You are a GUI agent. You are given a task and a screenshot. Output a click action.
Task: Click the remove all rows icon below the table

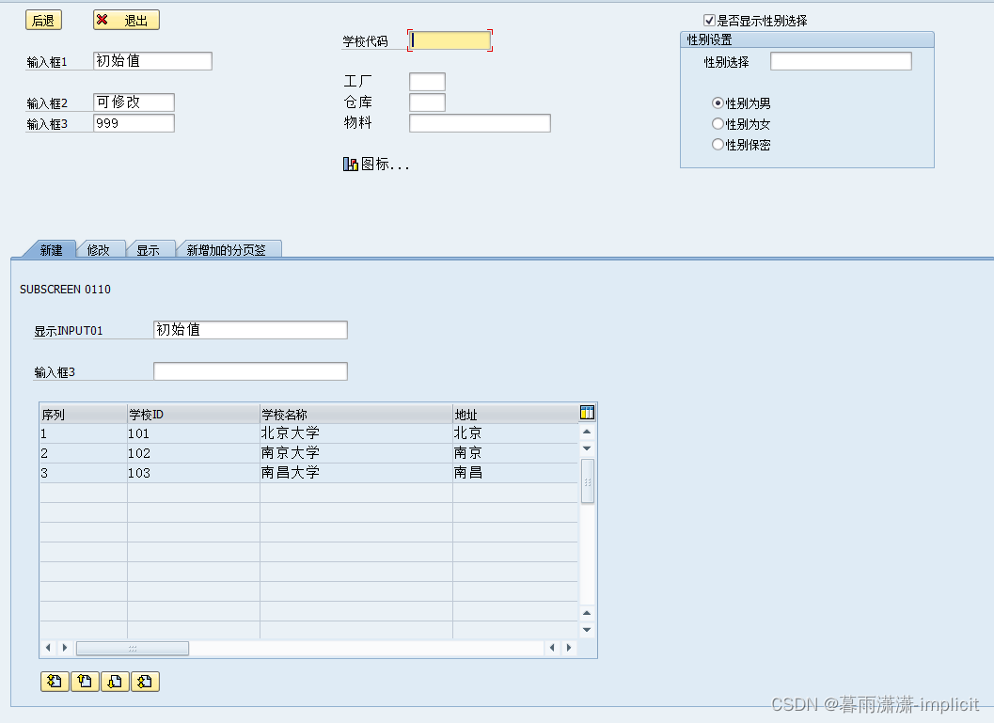pyautogui.click(x=145, y=681)
